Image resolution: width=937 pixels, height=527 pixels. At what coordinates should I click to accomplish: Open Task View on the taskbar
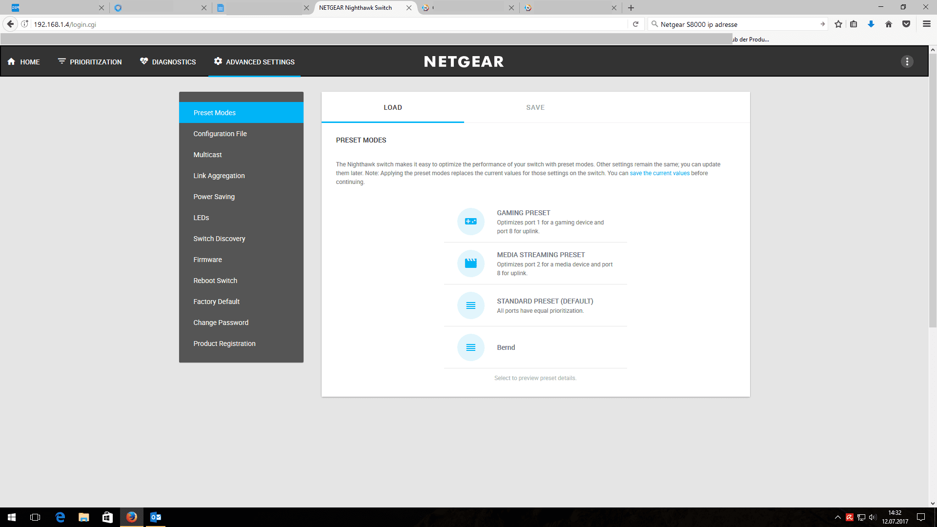(x=35, y=517)
